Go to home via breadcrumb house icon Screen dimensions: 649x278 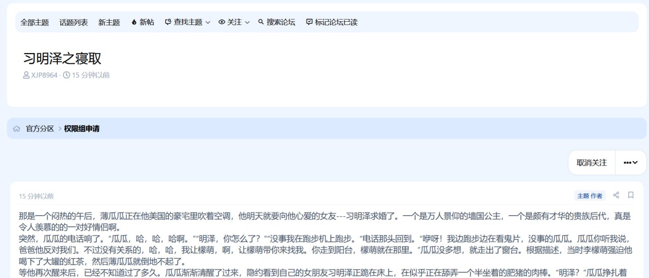click(17, 129)
